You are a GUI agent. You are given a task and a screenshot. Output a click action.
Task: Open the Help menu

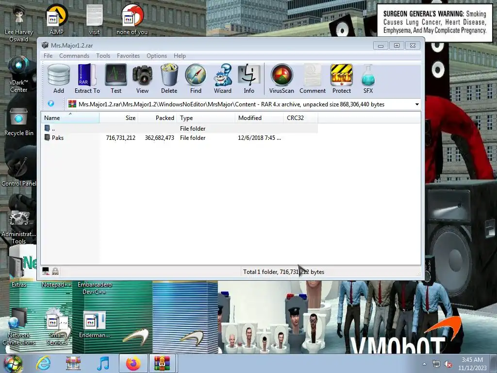(180, 56)
